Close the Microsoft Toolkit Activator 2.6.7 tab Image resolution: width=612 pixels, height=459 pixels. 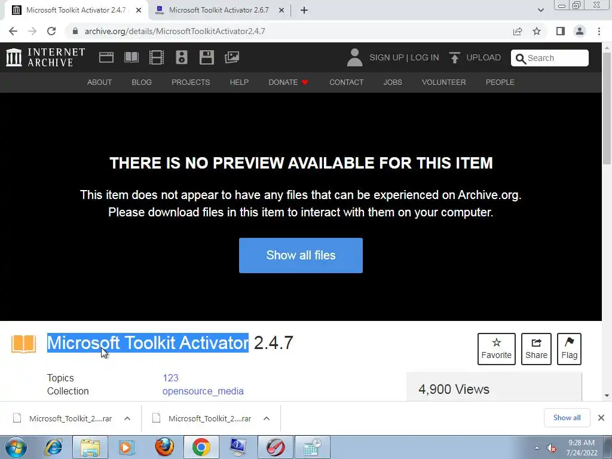click(x=281, y=11)
